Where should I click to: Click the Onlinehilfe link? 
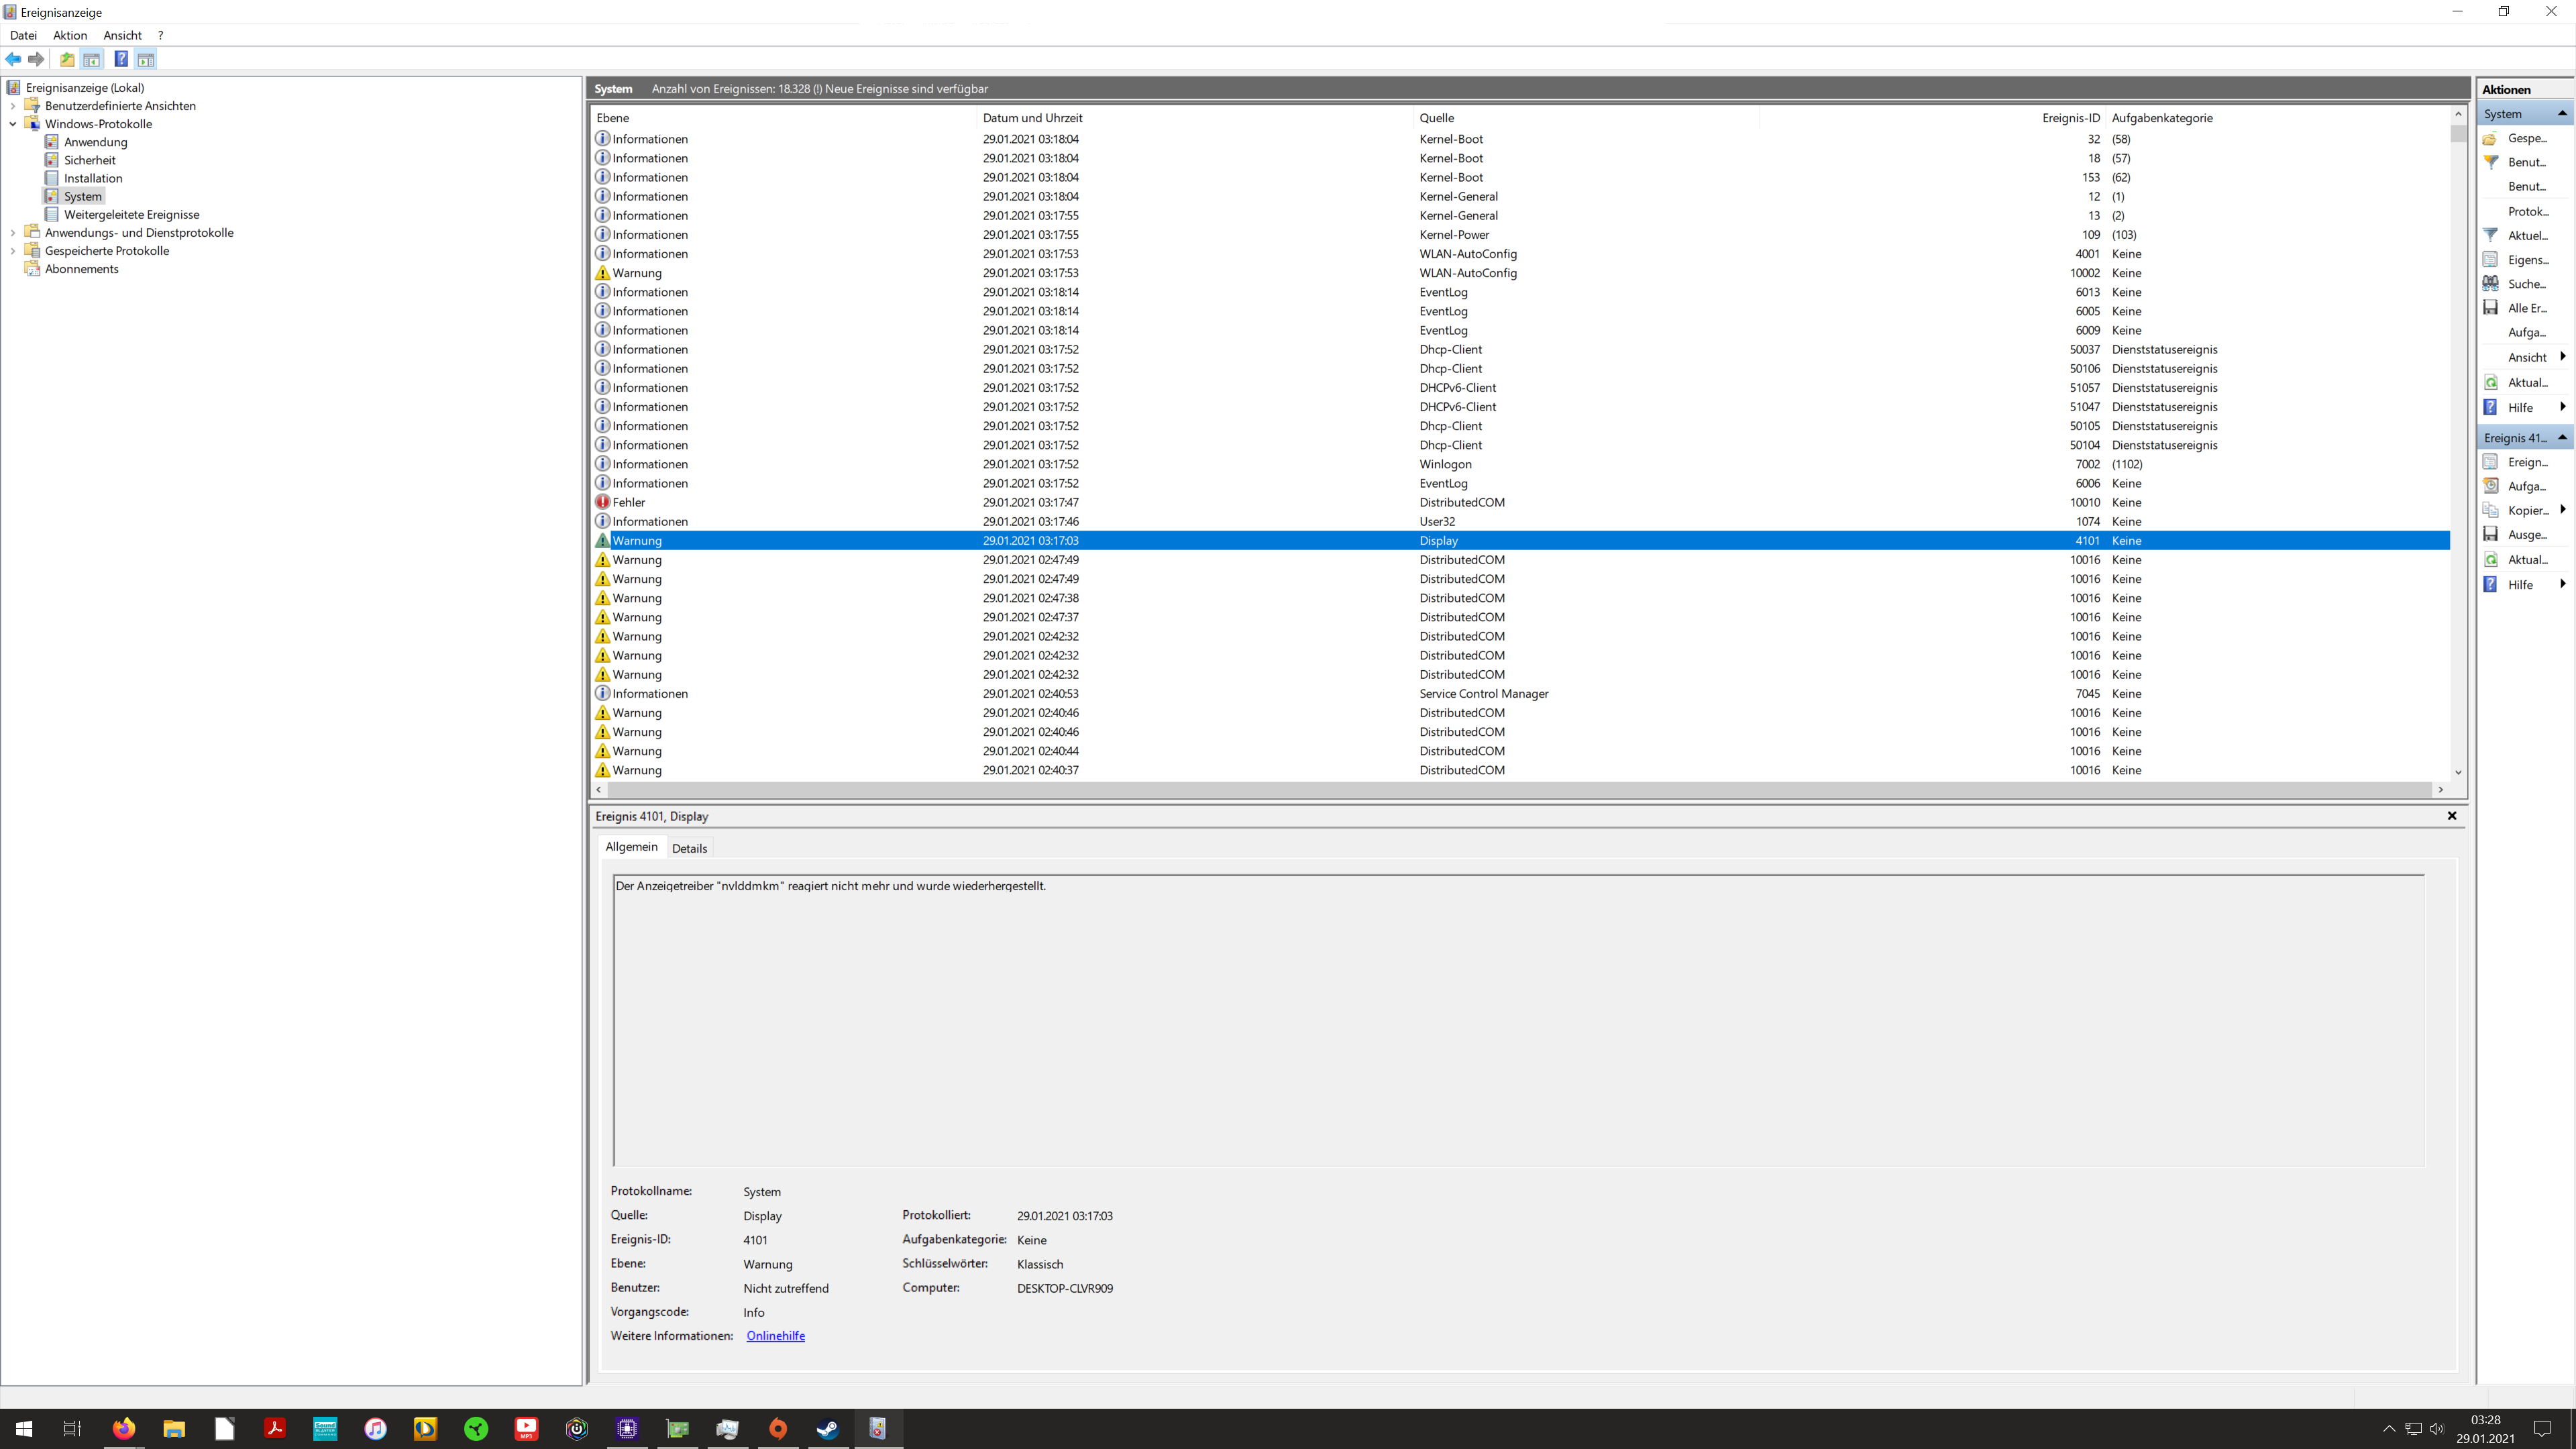(775, 1336)
